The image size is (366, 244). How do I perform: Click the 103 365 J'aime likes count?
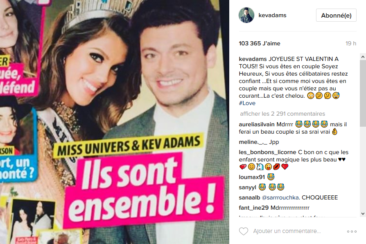[259, 44]
